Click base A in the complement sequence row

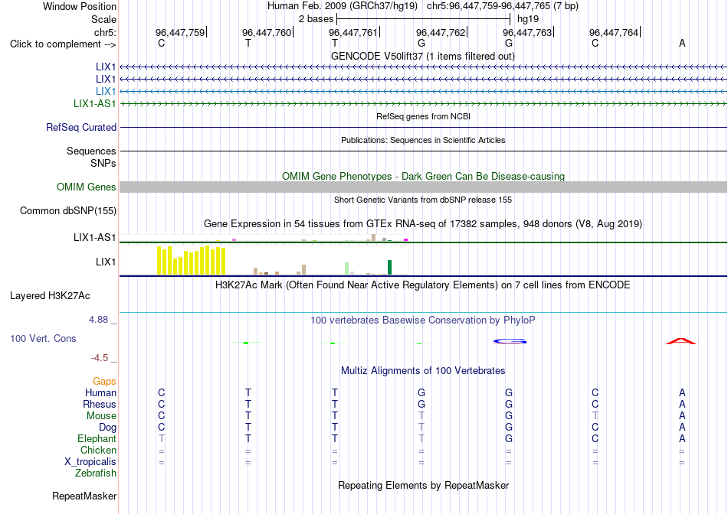point(682,43)
